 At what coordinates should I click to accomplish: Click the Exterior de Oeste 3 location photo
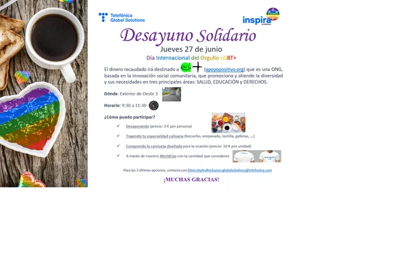[172, 94]
